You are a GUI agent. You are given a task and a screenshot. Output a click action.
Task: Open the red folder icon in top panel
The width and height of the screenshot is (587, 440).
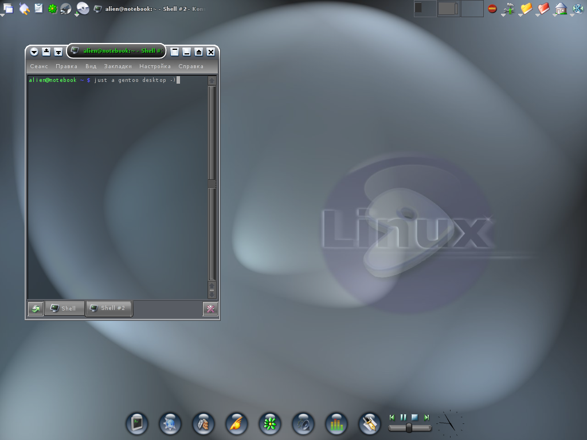tap(543, 8)
